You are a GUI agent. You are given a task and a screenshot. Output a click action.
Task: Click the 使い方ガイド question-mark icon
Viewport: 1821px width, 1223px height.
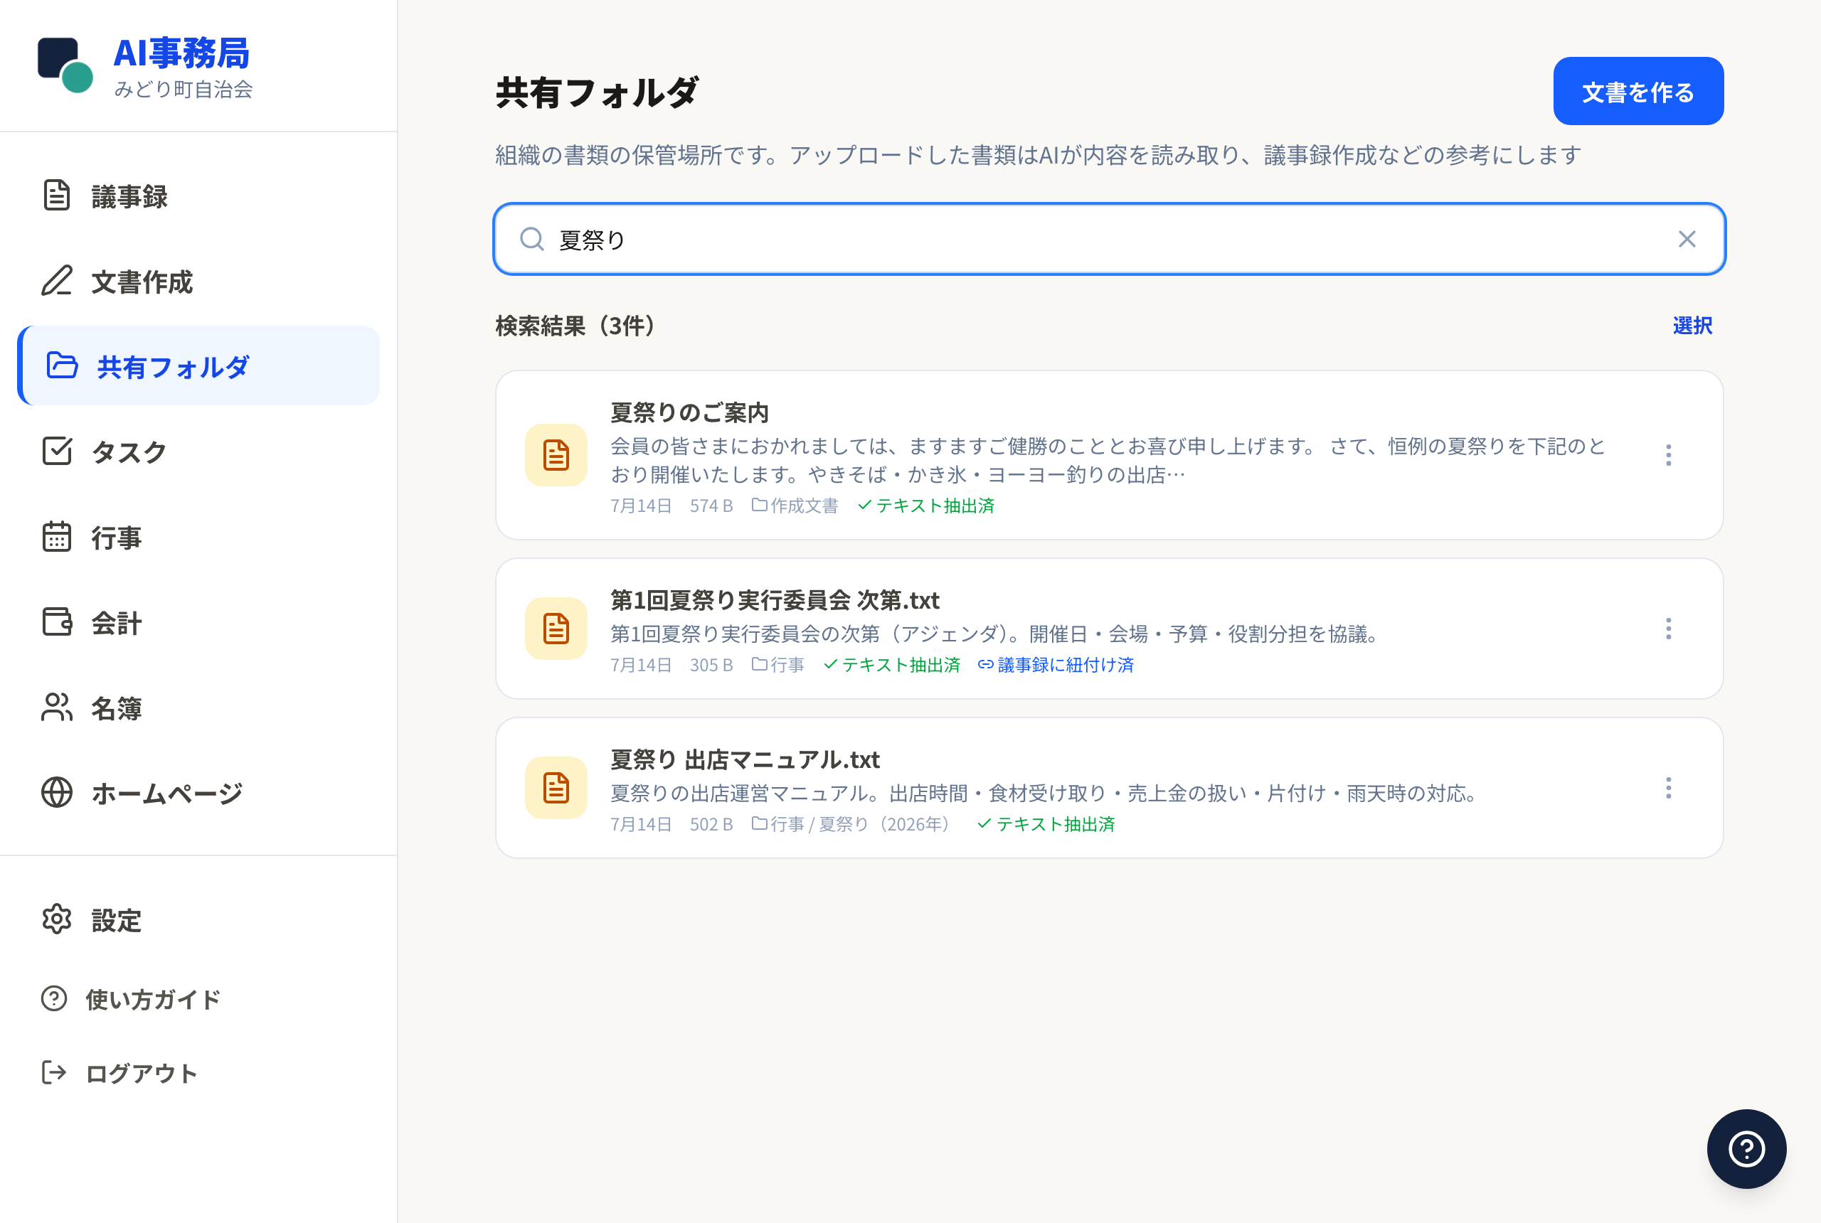click(54, 998)
